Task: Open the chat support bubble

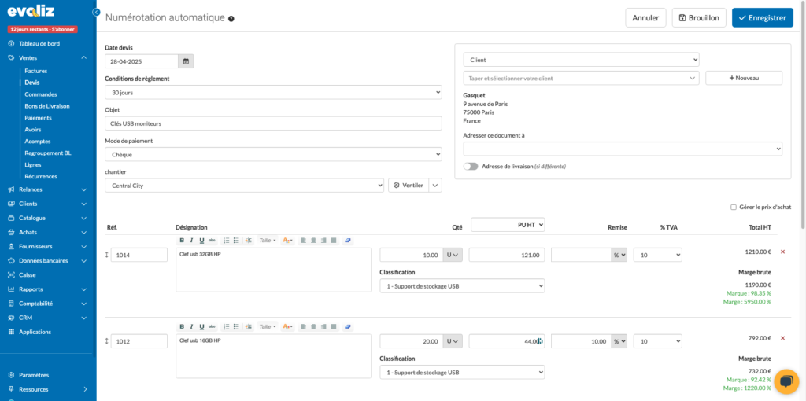Action: (x=786, y=381)
